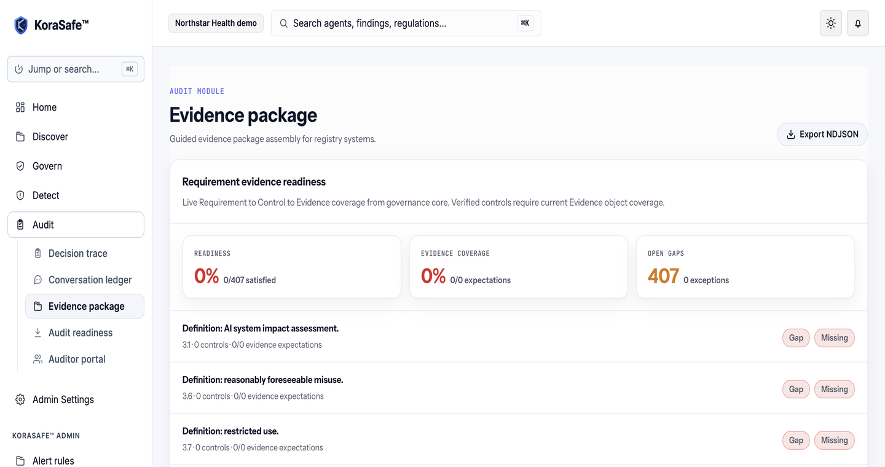The height and width of the screenshot is (467, 885).
Task: Click the Evidence package folder icon
Action: pos(37,306)
